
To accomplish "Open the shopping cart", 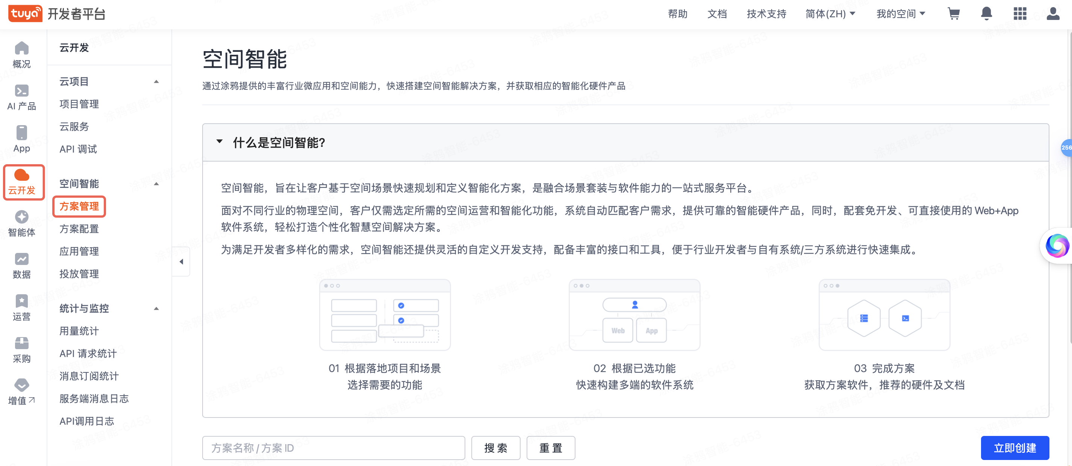I will pos(953,14).
